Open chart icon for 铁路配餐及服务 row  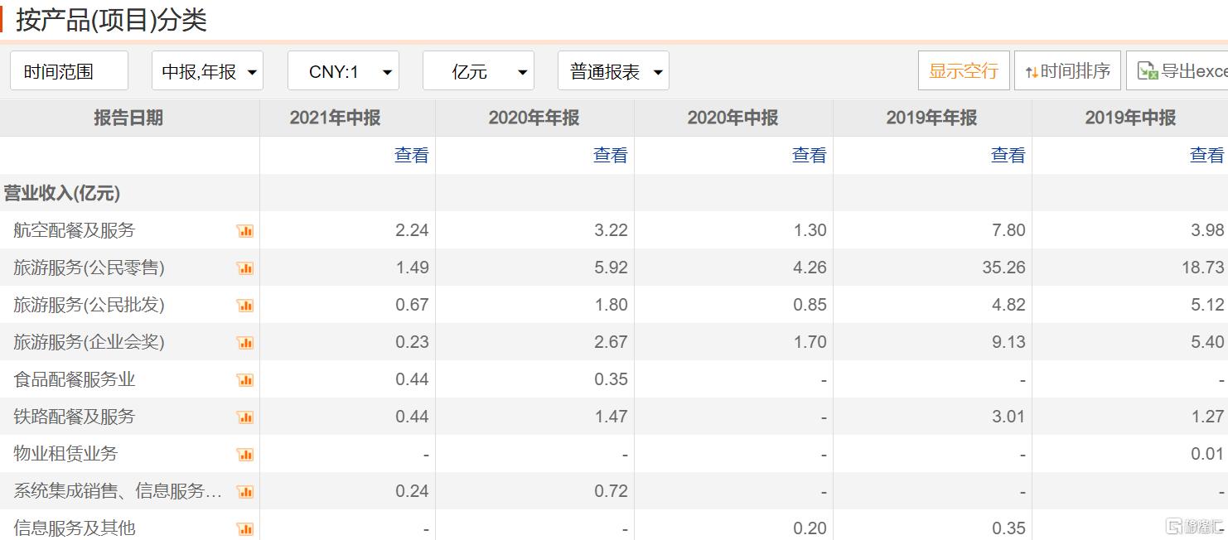(245, 417)
